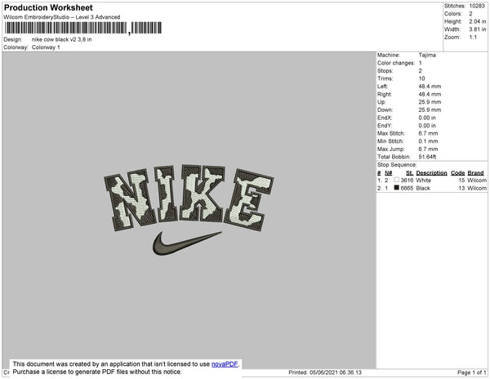Click the barcode under the worksheet title
Viewport: 490px width, 379px height.
coord(83,28)
